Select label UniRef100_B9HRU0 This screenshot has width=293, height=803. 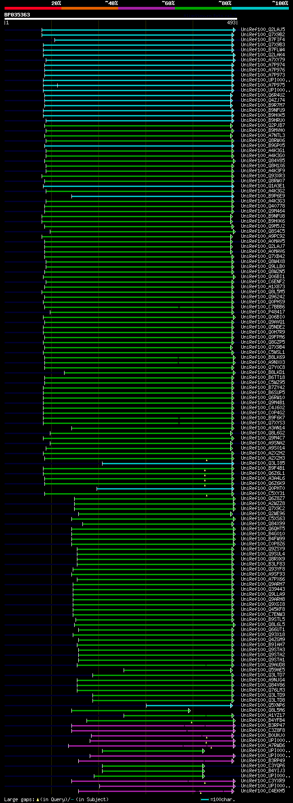[x=263, y=120]
